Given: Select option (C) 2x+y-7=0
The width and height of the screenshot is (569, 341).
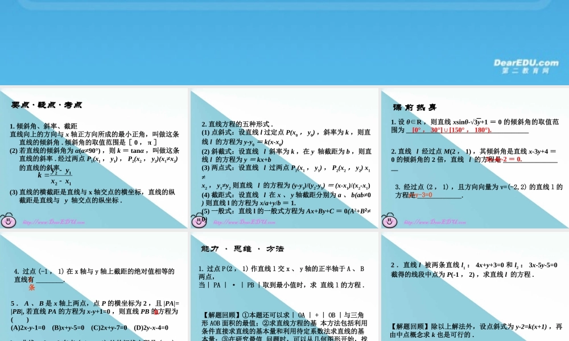Looking at the screenshot, I should point(109,327).
